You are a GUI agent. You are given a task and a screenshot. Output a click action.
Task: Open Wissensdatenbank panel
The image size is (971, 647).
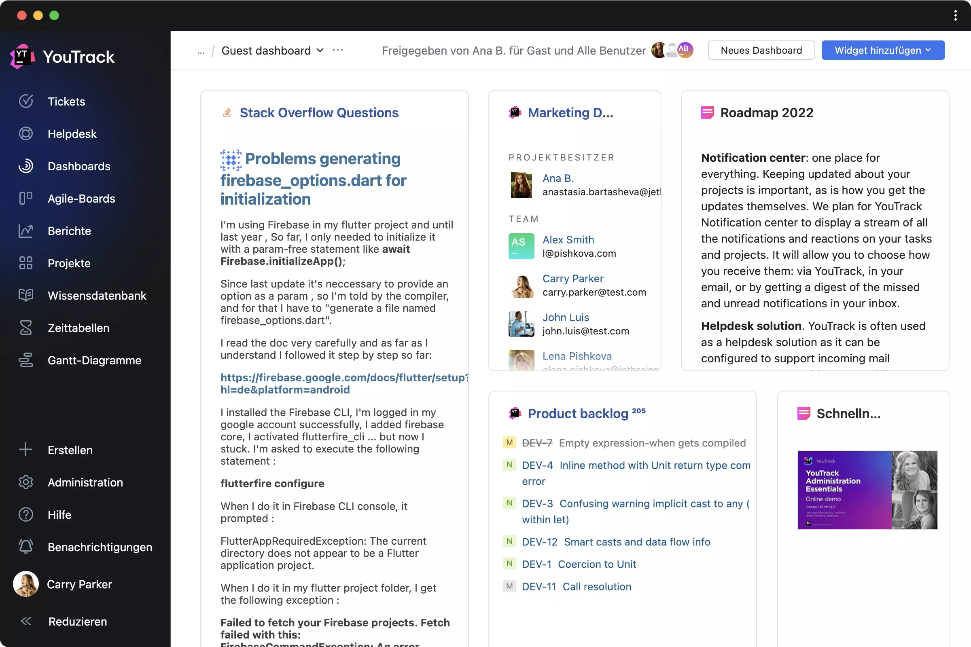(97, 295)
